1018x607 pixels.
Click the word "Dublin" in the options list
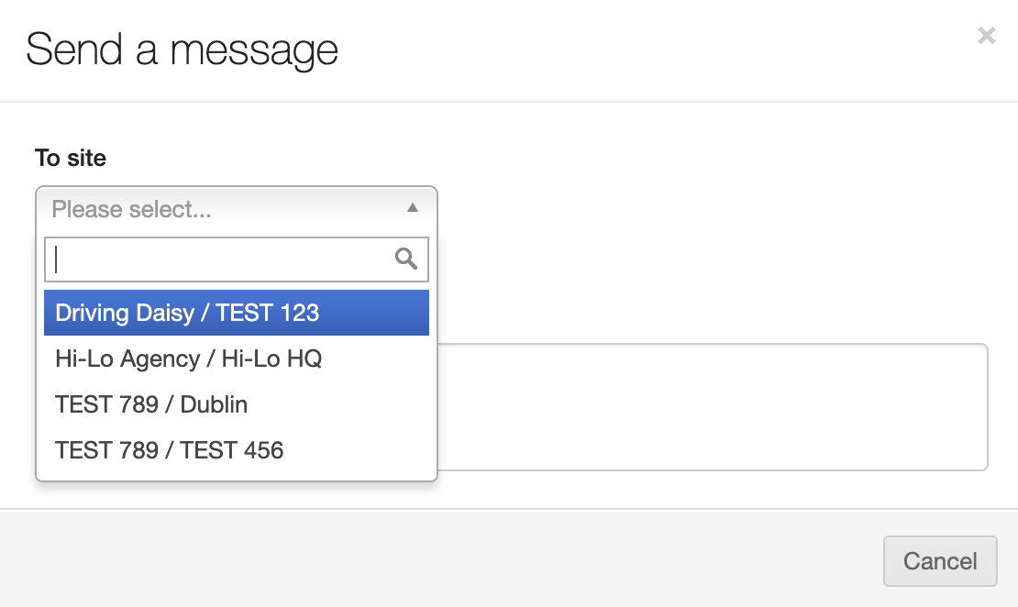point(214,404)
